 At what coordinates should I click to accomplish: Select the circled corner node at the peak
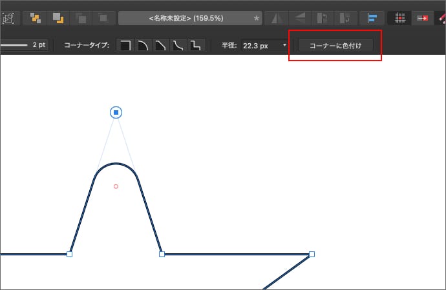tap(116, 113)
